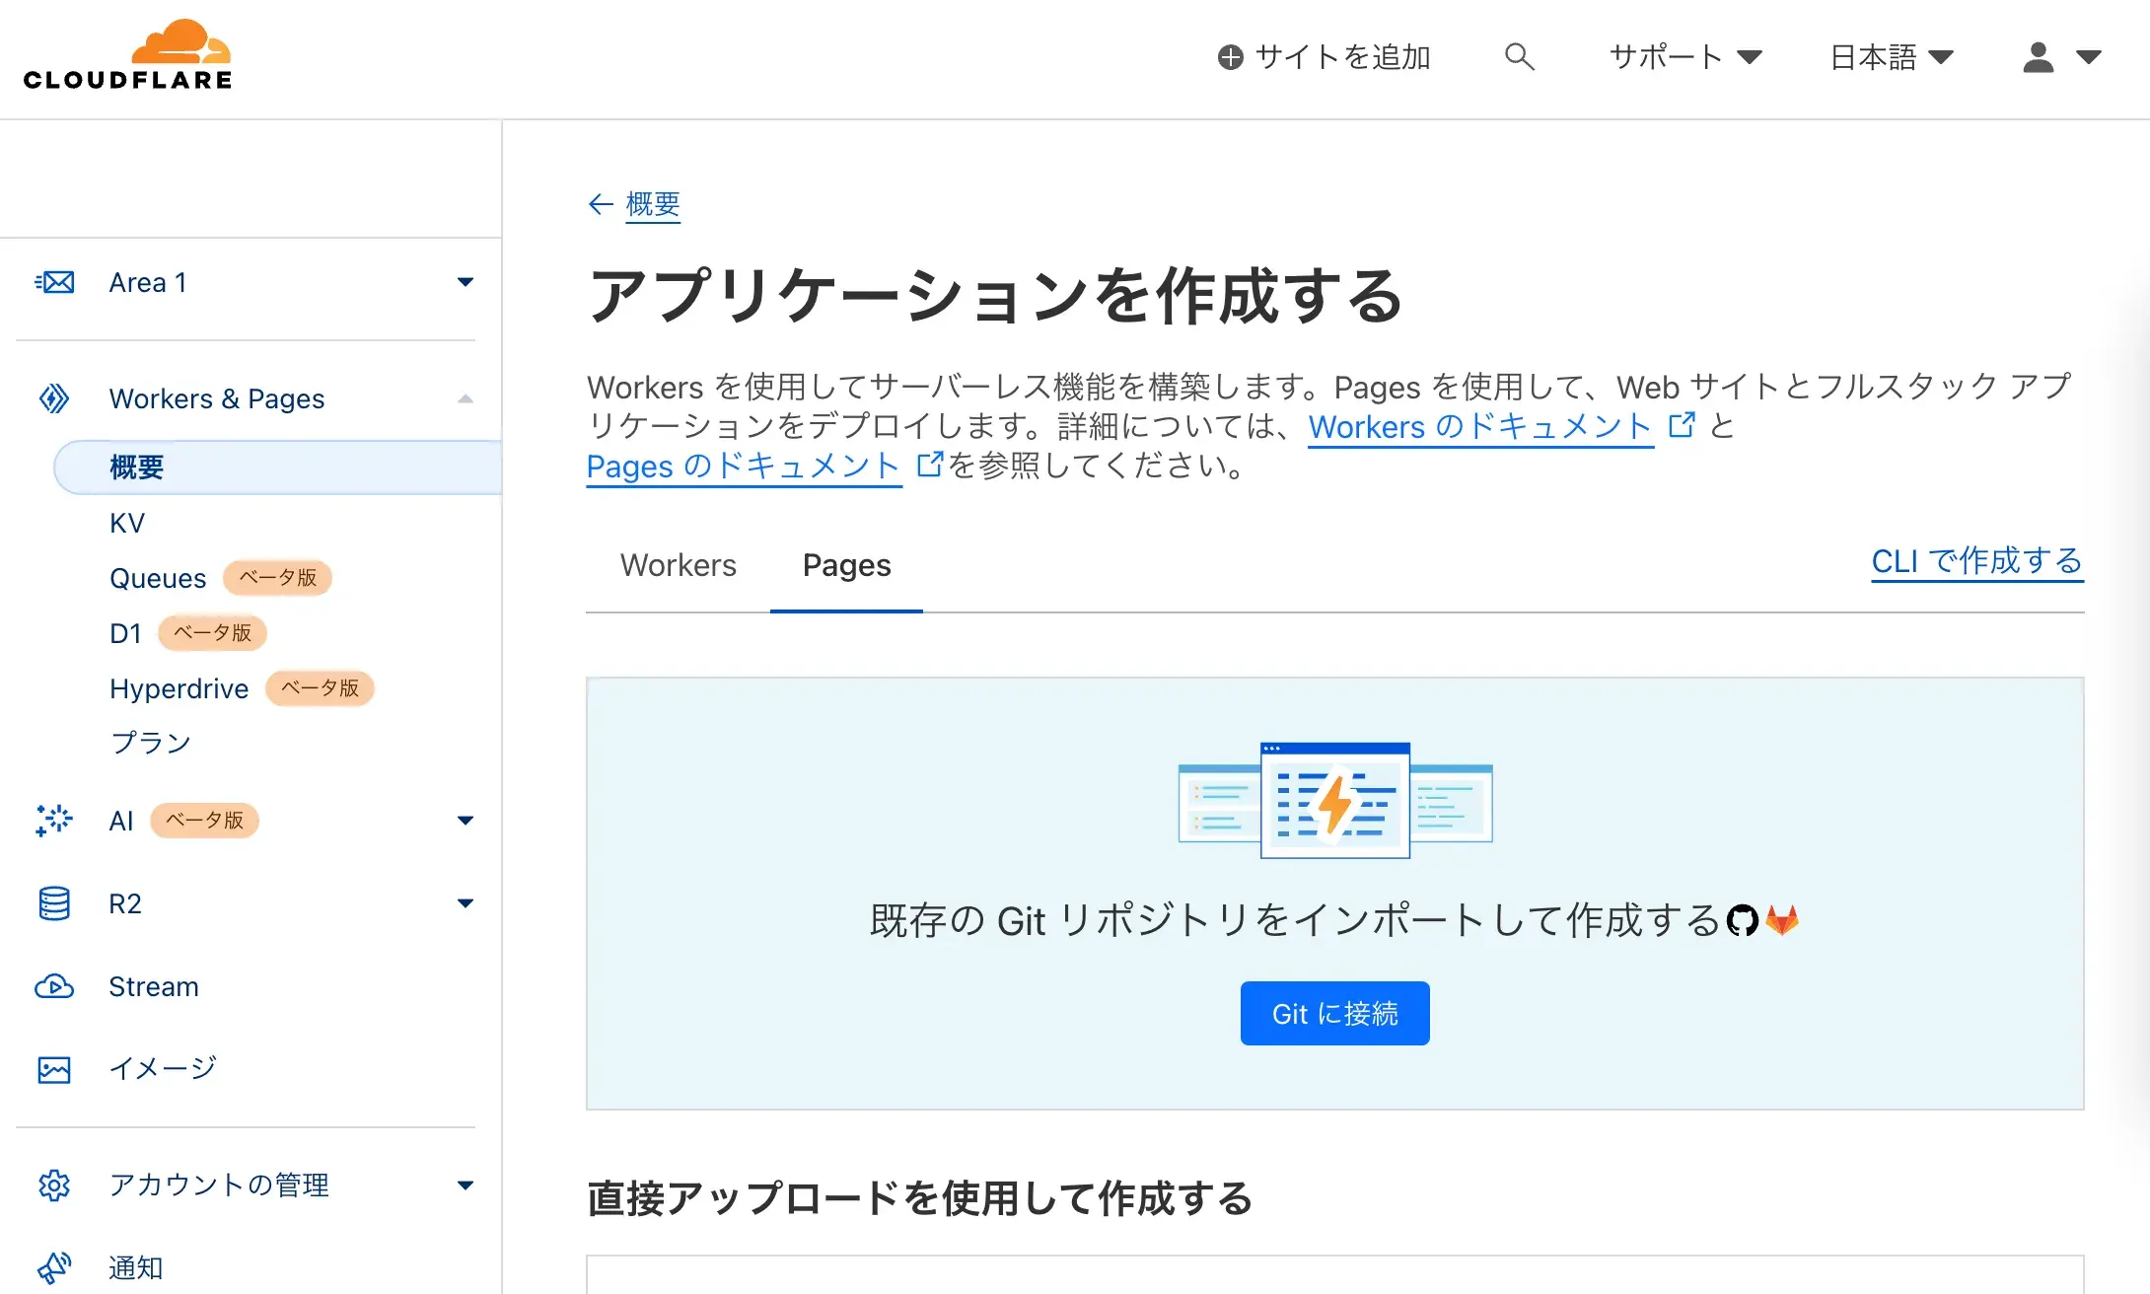Viewport: 2150px width, 1294px height.
Task: Collapse the Workers & Pages section chevron
Action: [465, 397]
